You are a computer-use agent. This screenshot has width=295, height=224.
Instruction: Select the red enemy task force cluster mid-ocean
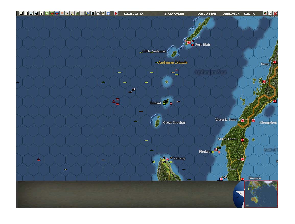pos(116,101)
